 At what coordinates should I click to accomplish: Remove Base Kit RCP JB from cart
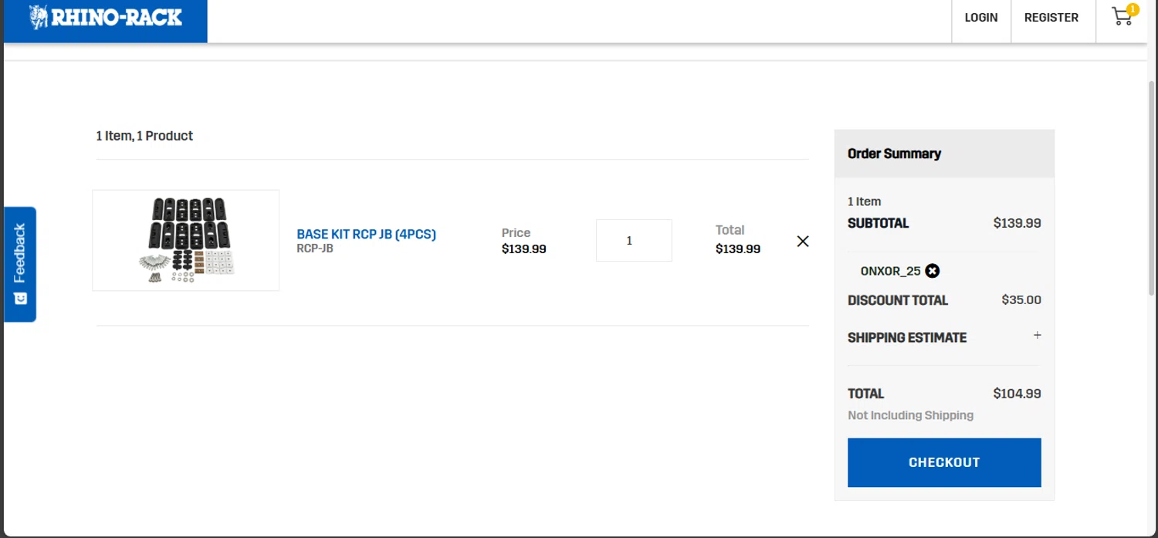point(803,241)
